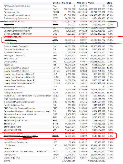Image resolution: width=123 pixels, height=164 pixels.
Task: Select Occidental Petroleum Corporation name
Action: 19,102
